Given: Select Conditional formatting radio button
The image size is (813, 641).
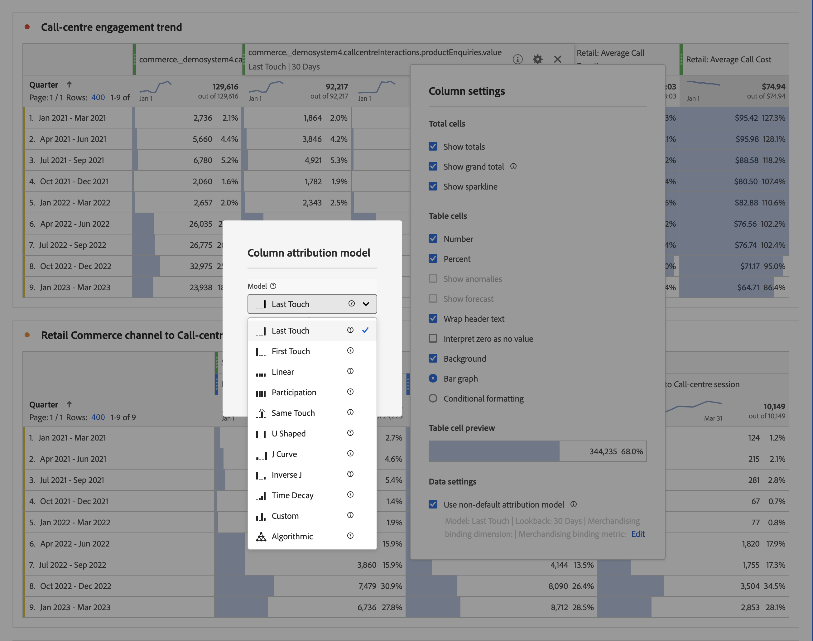Looking at the screenshot, I should [x=433, y=398].
